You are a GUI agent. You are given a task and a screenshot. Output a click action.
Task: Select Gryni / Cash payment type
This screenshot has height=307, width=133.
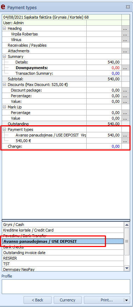(x=63, y=225)
